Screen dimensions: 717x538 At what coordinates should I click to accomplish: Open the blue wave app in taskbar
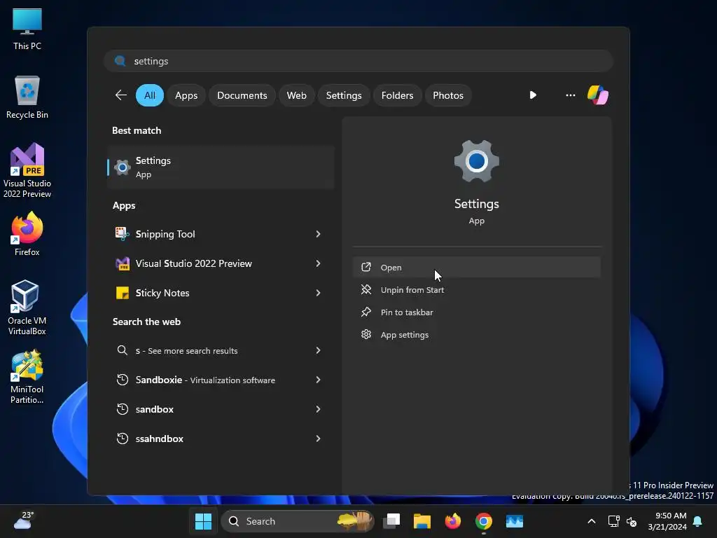[515, 521]
